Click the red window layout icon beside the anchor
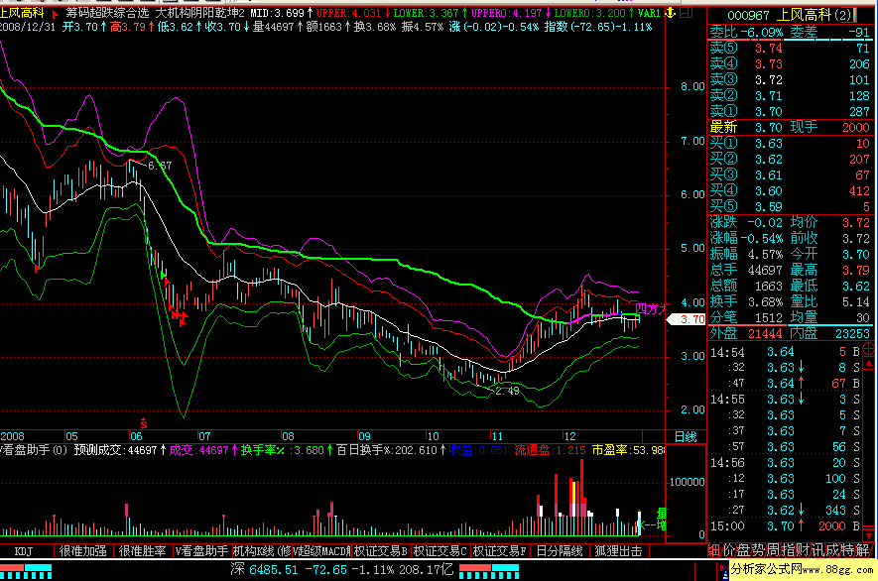The width and height of the screenshot is (878, 581). click(686, 12)
